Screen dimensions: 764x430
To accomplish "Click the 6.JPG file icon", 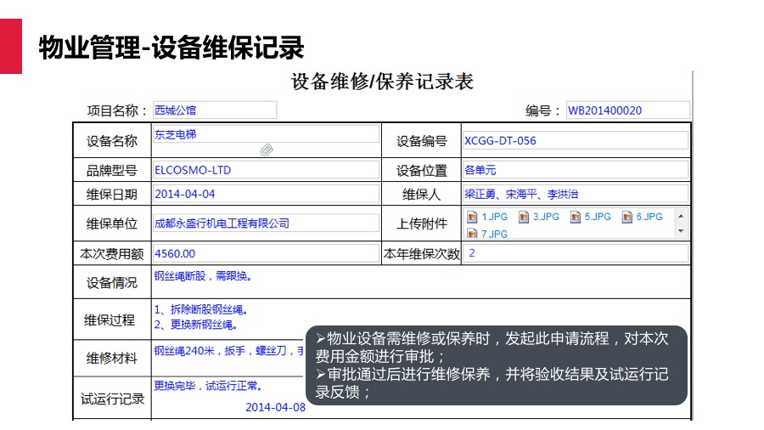I will pos(627,217).
